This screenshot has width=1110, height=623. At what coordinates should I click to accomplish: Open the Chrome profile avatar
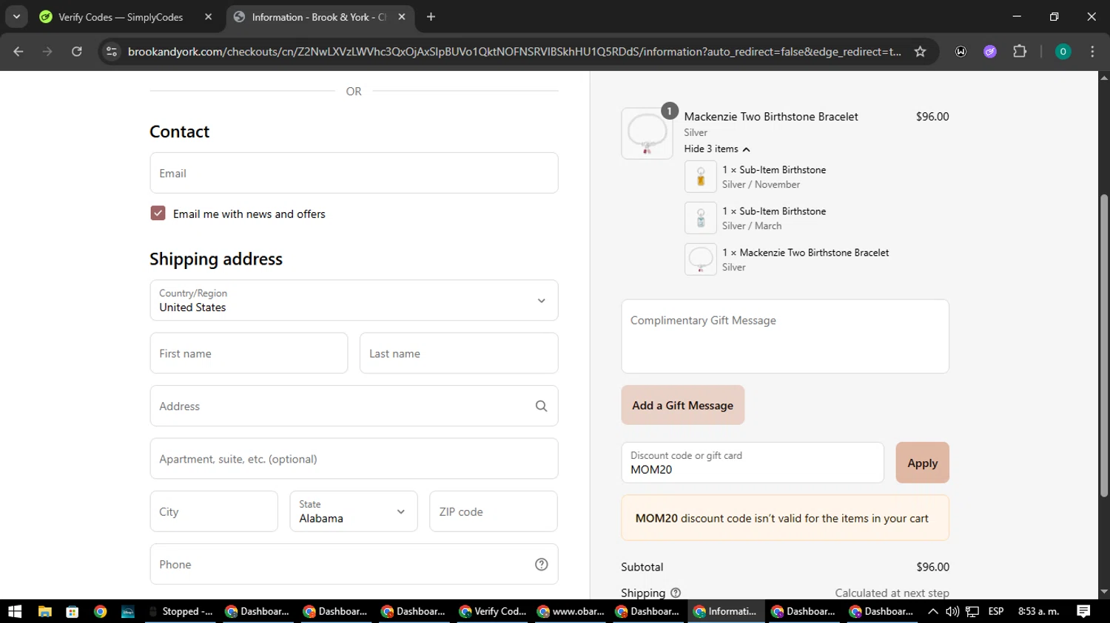1063,52
